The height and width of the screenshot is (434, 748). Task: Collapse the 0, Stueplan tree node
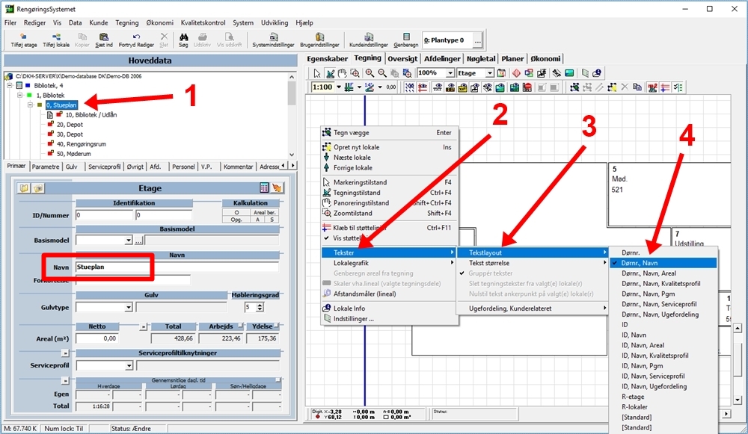30,105
